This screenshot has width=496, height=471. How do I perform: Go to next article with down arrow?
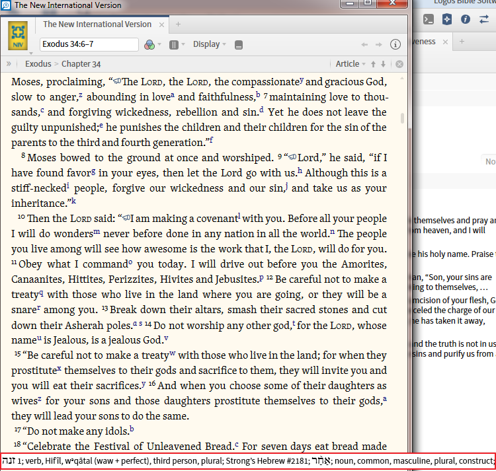(383, 64)
